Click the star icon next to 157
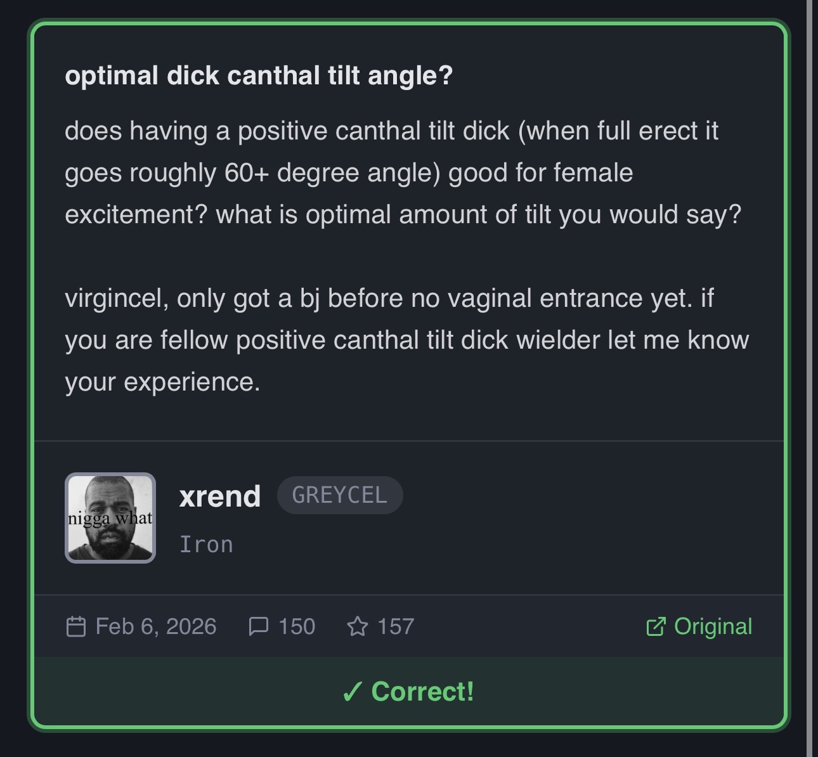The width and height of the screenshot is (818, 757). 358,626
